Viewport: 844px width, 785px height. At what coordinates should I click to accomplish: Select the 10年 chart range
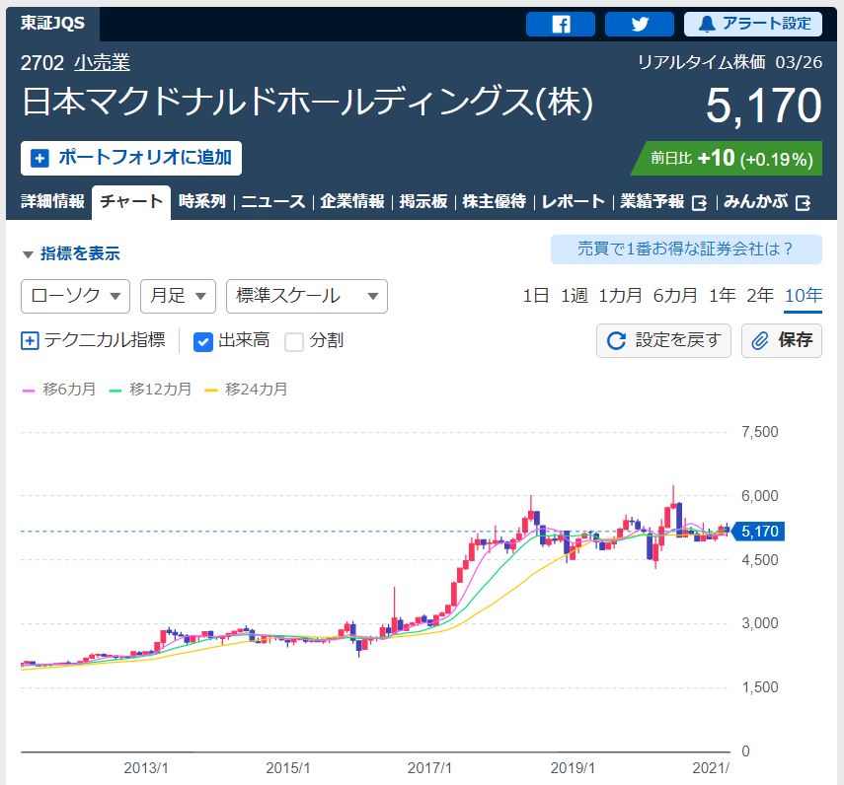(804, 295)
